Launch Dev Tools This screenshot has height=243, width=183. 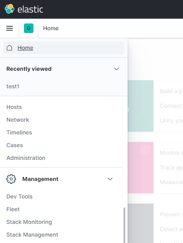pos(20,196)
